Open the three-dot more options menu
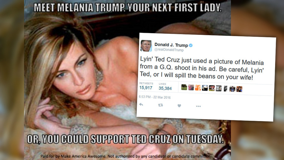Image resolution: width=284 pixels, height=160 pixels. tap(198, 106)
